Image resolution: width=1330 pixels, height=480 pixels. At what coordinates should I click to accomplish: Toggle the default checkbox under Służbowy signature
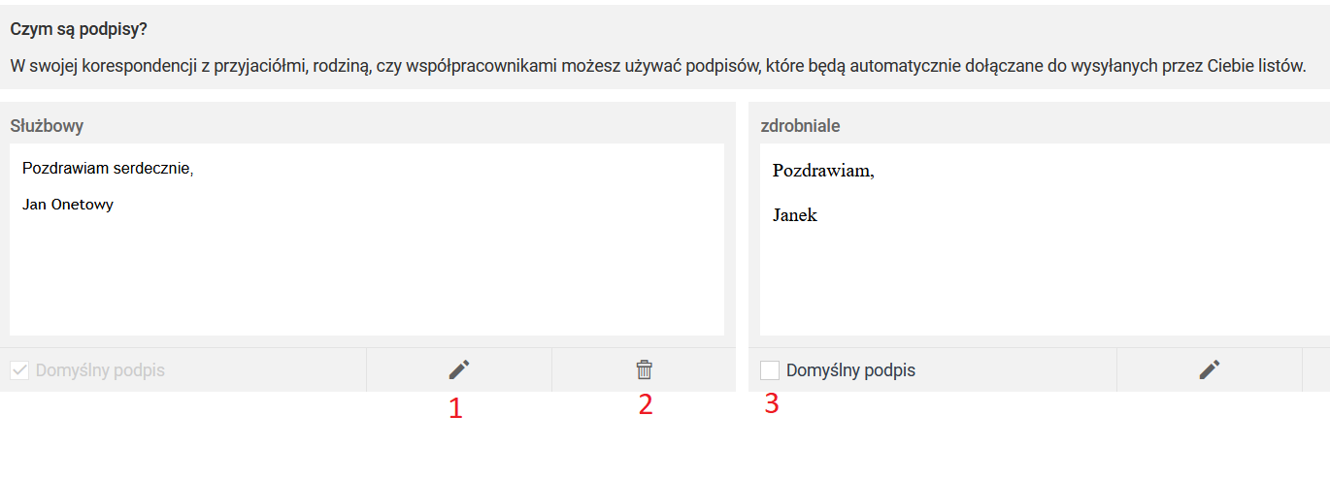coord(19,370)
